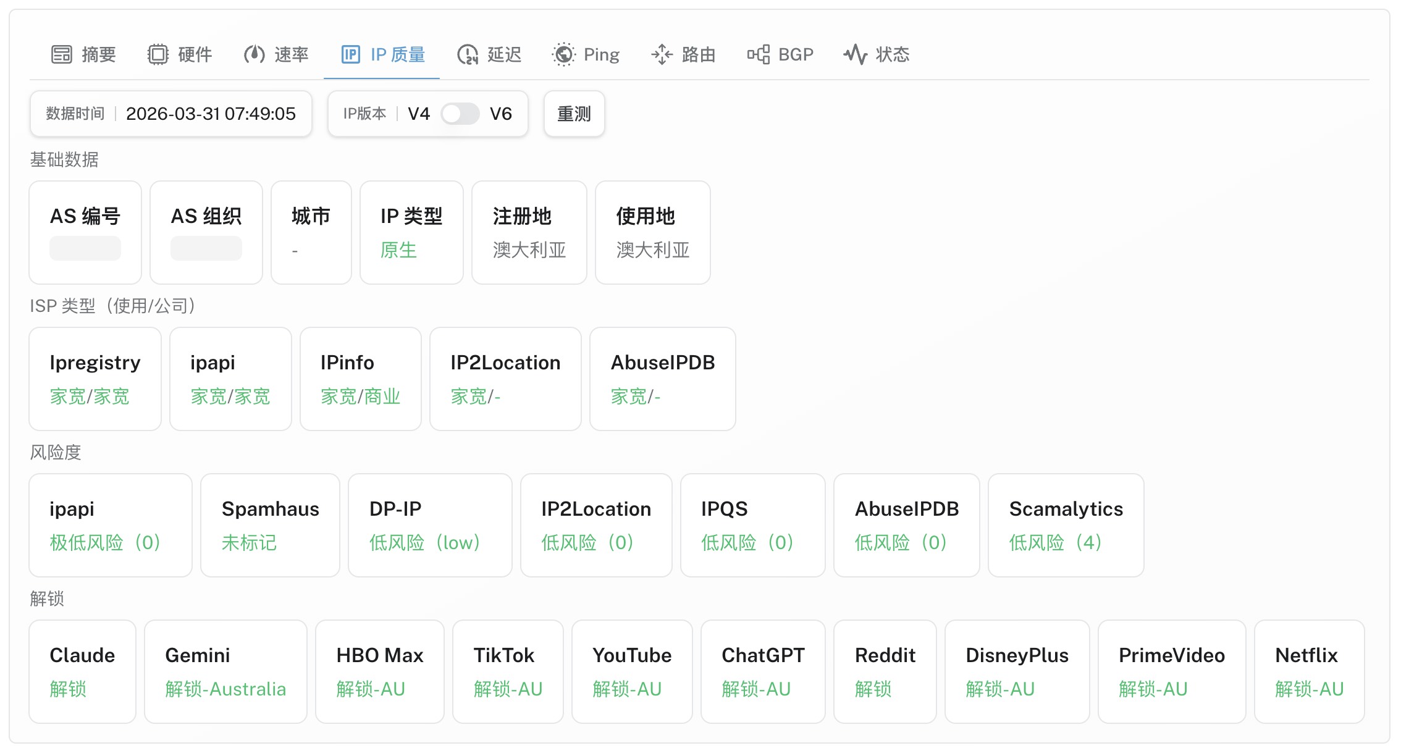This screenshot has width=1401, height=756.
Task: Select the Ping globe icon
Action: (563, 54)
